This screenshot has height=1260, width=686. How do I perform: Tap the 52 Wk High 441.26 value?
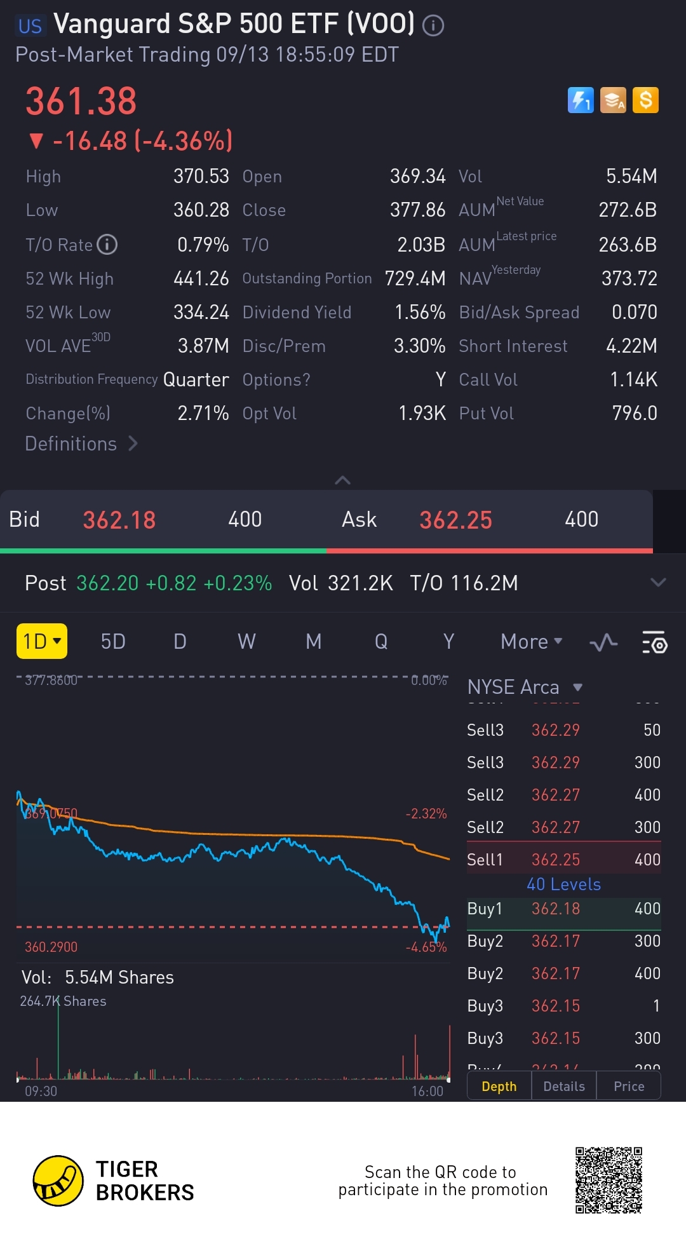pyautogui.click(x=201, y=278)
